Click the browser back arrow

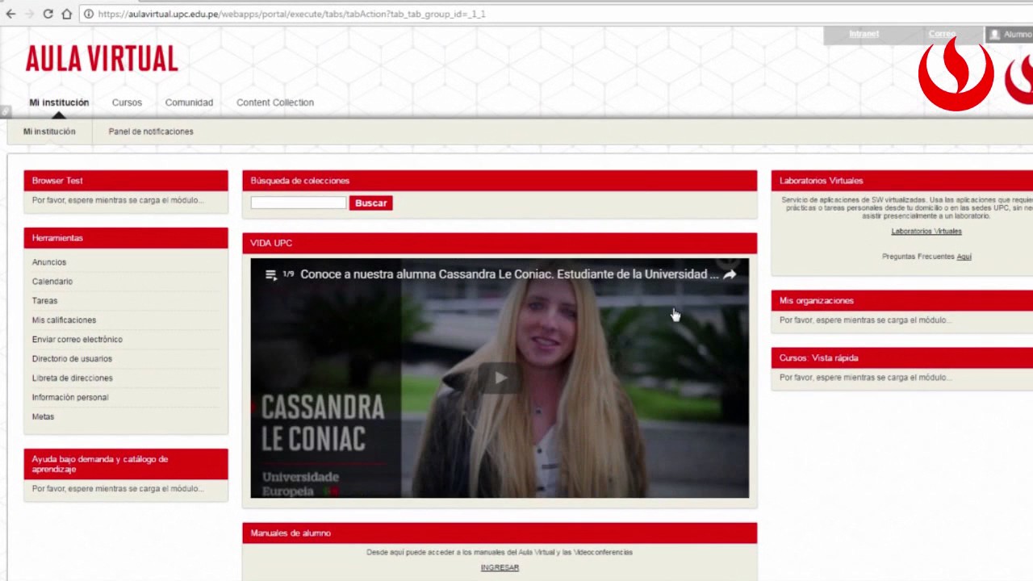coord(10,14)
